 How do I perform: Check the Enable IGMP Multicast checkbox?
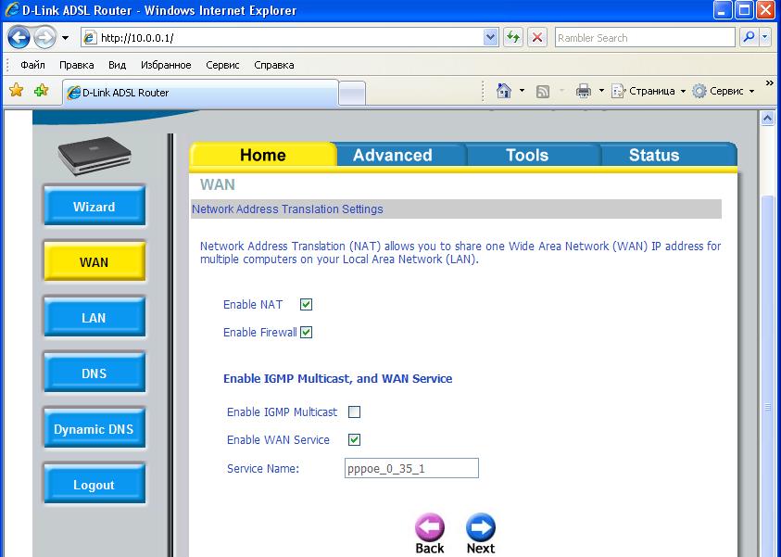[x=354, y=412]
